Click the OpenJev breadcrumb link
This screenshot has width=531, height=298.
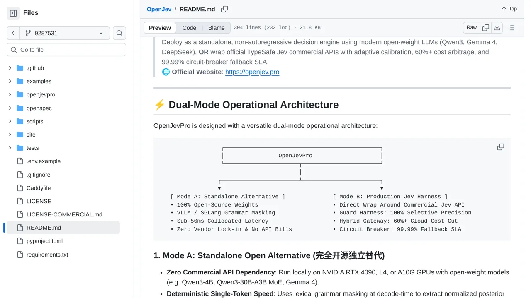pos(159,9)
